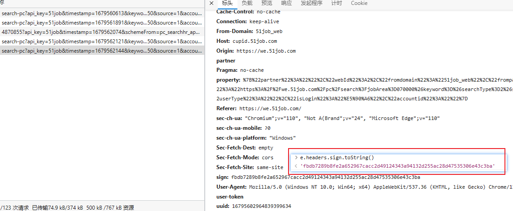Click the console output return arrow
The width and height of the screenshot is (513, 211).
[x=296, y=166]
